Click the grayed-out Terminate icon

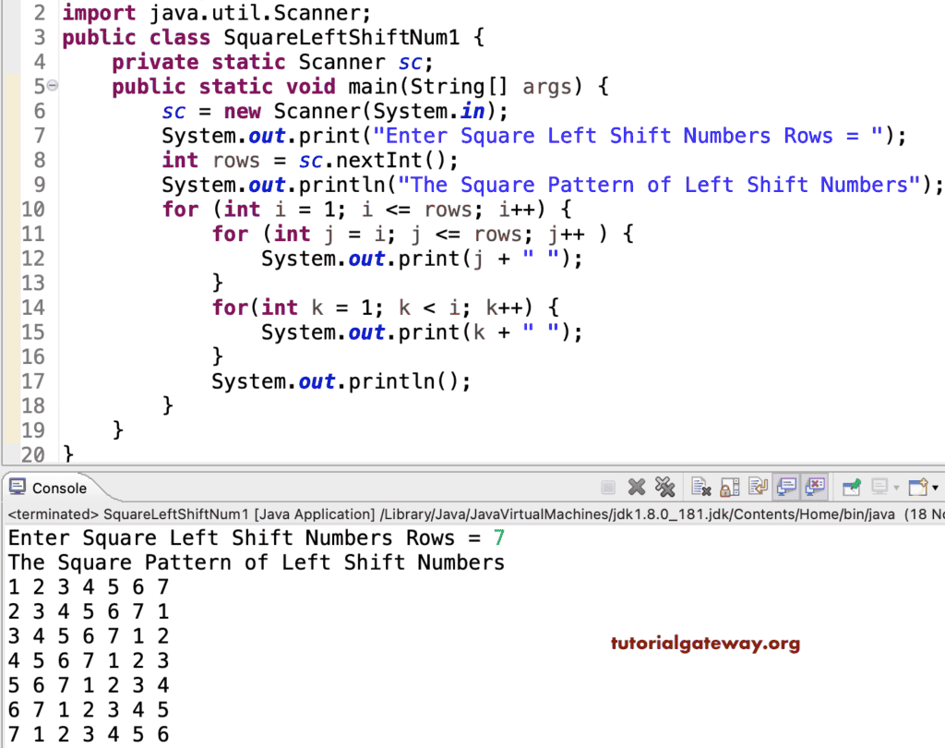(x=609, y=487)
